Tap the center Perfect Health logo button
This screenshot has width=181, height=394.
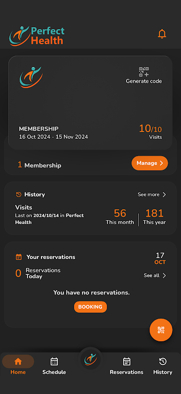point(90,359)
